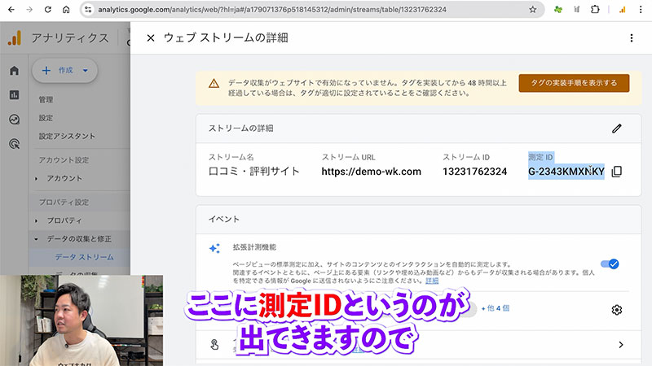Click the stream URL https://demo-wk.com

click(x=371, y=172)
